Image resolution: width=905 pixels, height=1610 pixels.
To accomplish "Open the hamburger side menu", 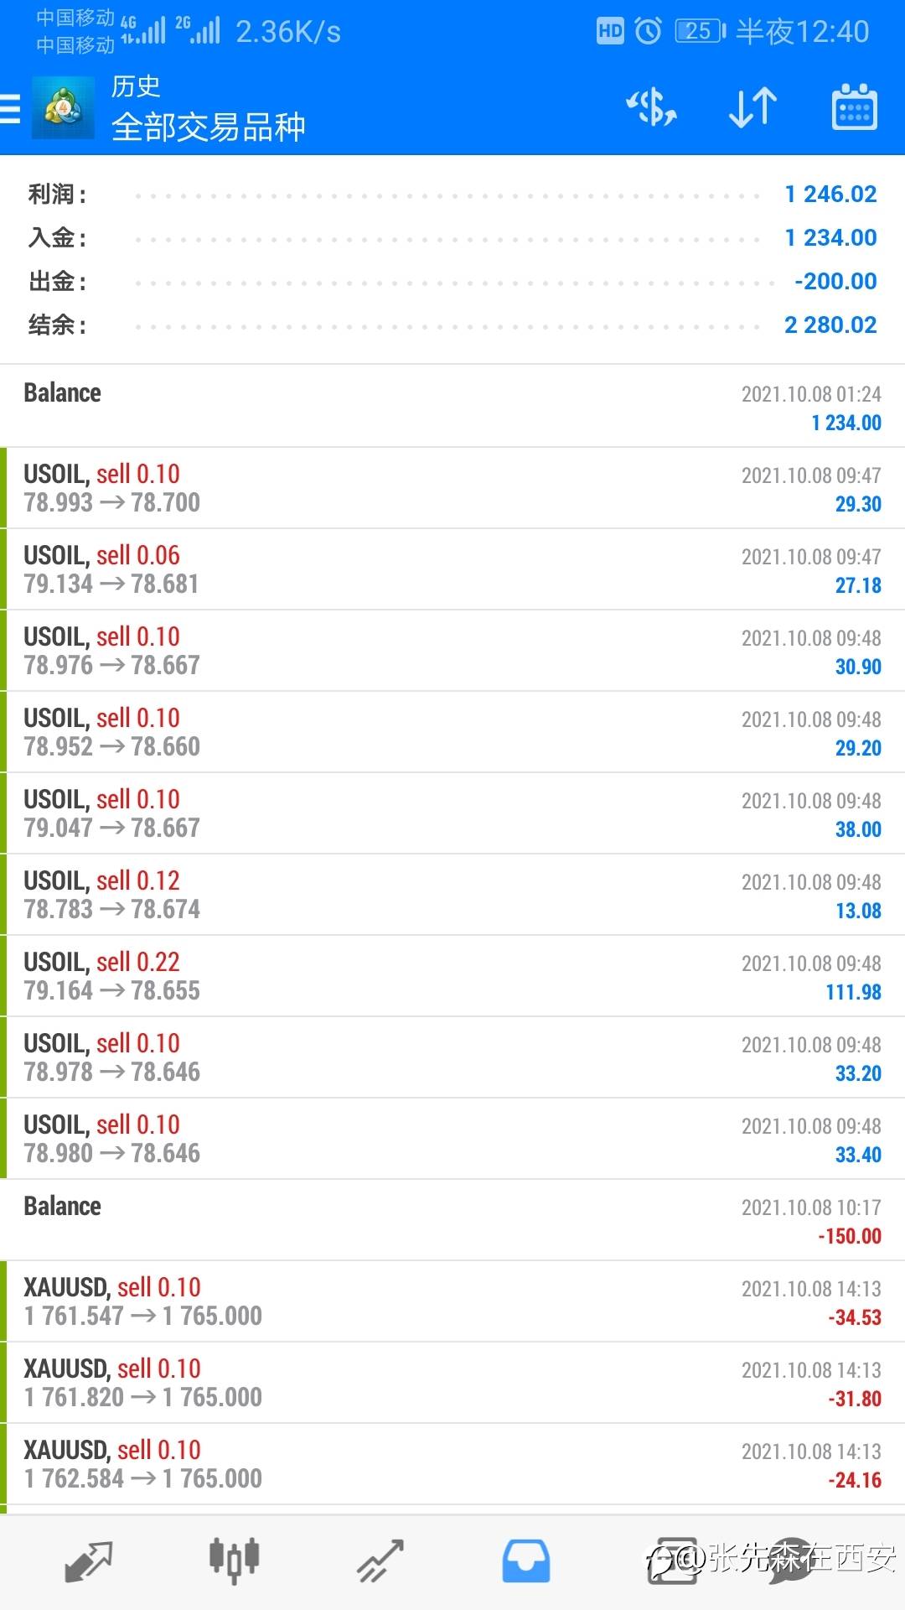I will coord(12,109).
